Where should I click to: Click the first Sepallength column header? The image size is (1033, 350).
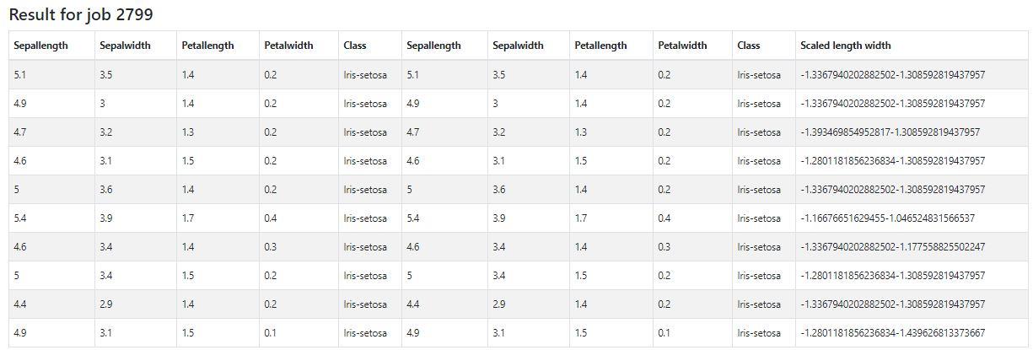point(40,46)
